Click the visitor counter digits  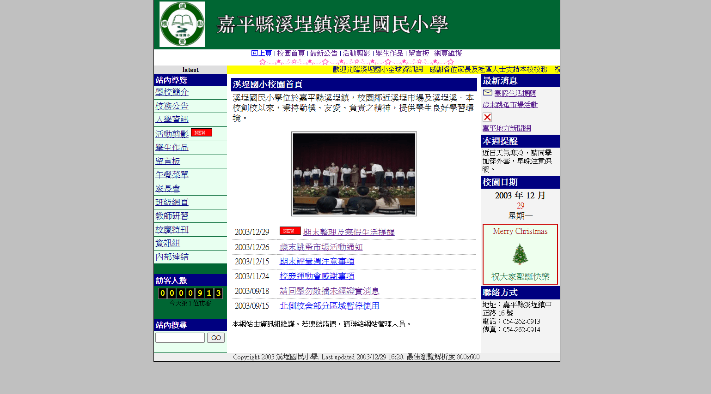coord(190,293)
